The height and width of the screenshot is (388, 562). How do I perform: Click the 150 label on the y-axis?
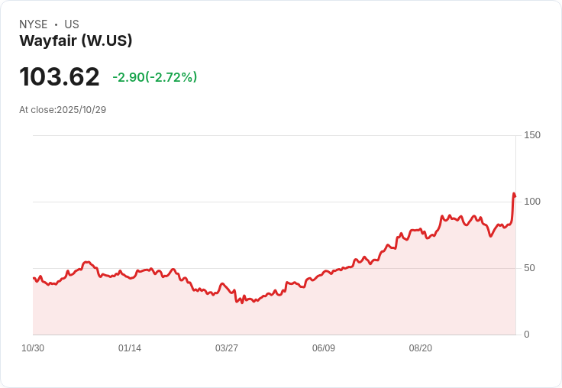[x=532, y=135]
